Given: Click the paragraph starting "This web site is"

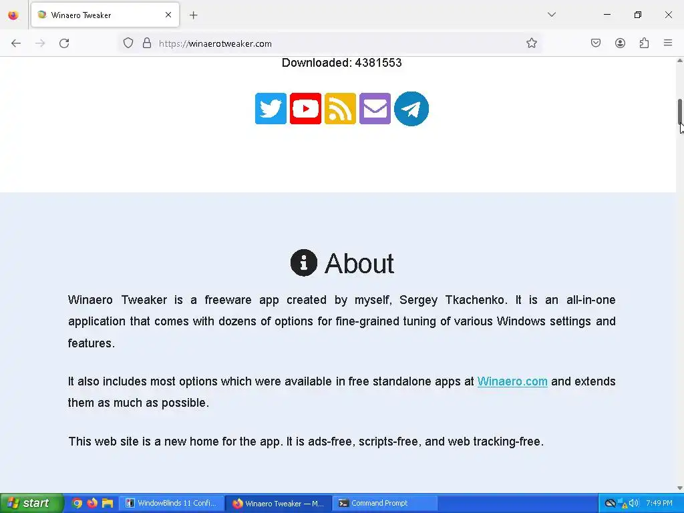Looking at the screenshot, I should (x=306, y=442).
